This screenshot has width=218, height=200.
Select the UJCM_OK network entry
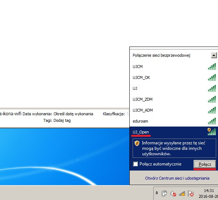pyautogui.click(x=141, y=77)
